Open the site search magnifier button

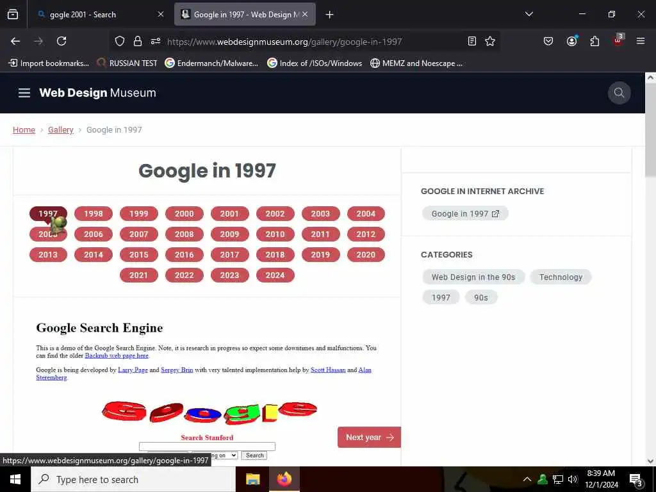tap(619, 93)
